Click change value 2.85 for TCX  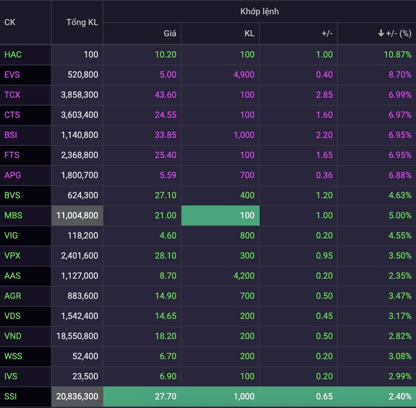(324, 95)
